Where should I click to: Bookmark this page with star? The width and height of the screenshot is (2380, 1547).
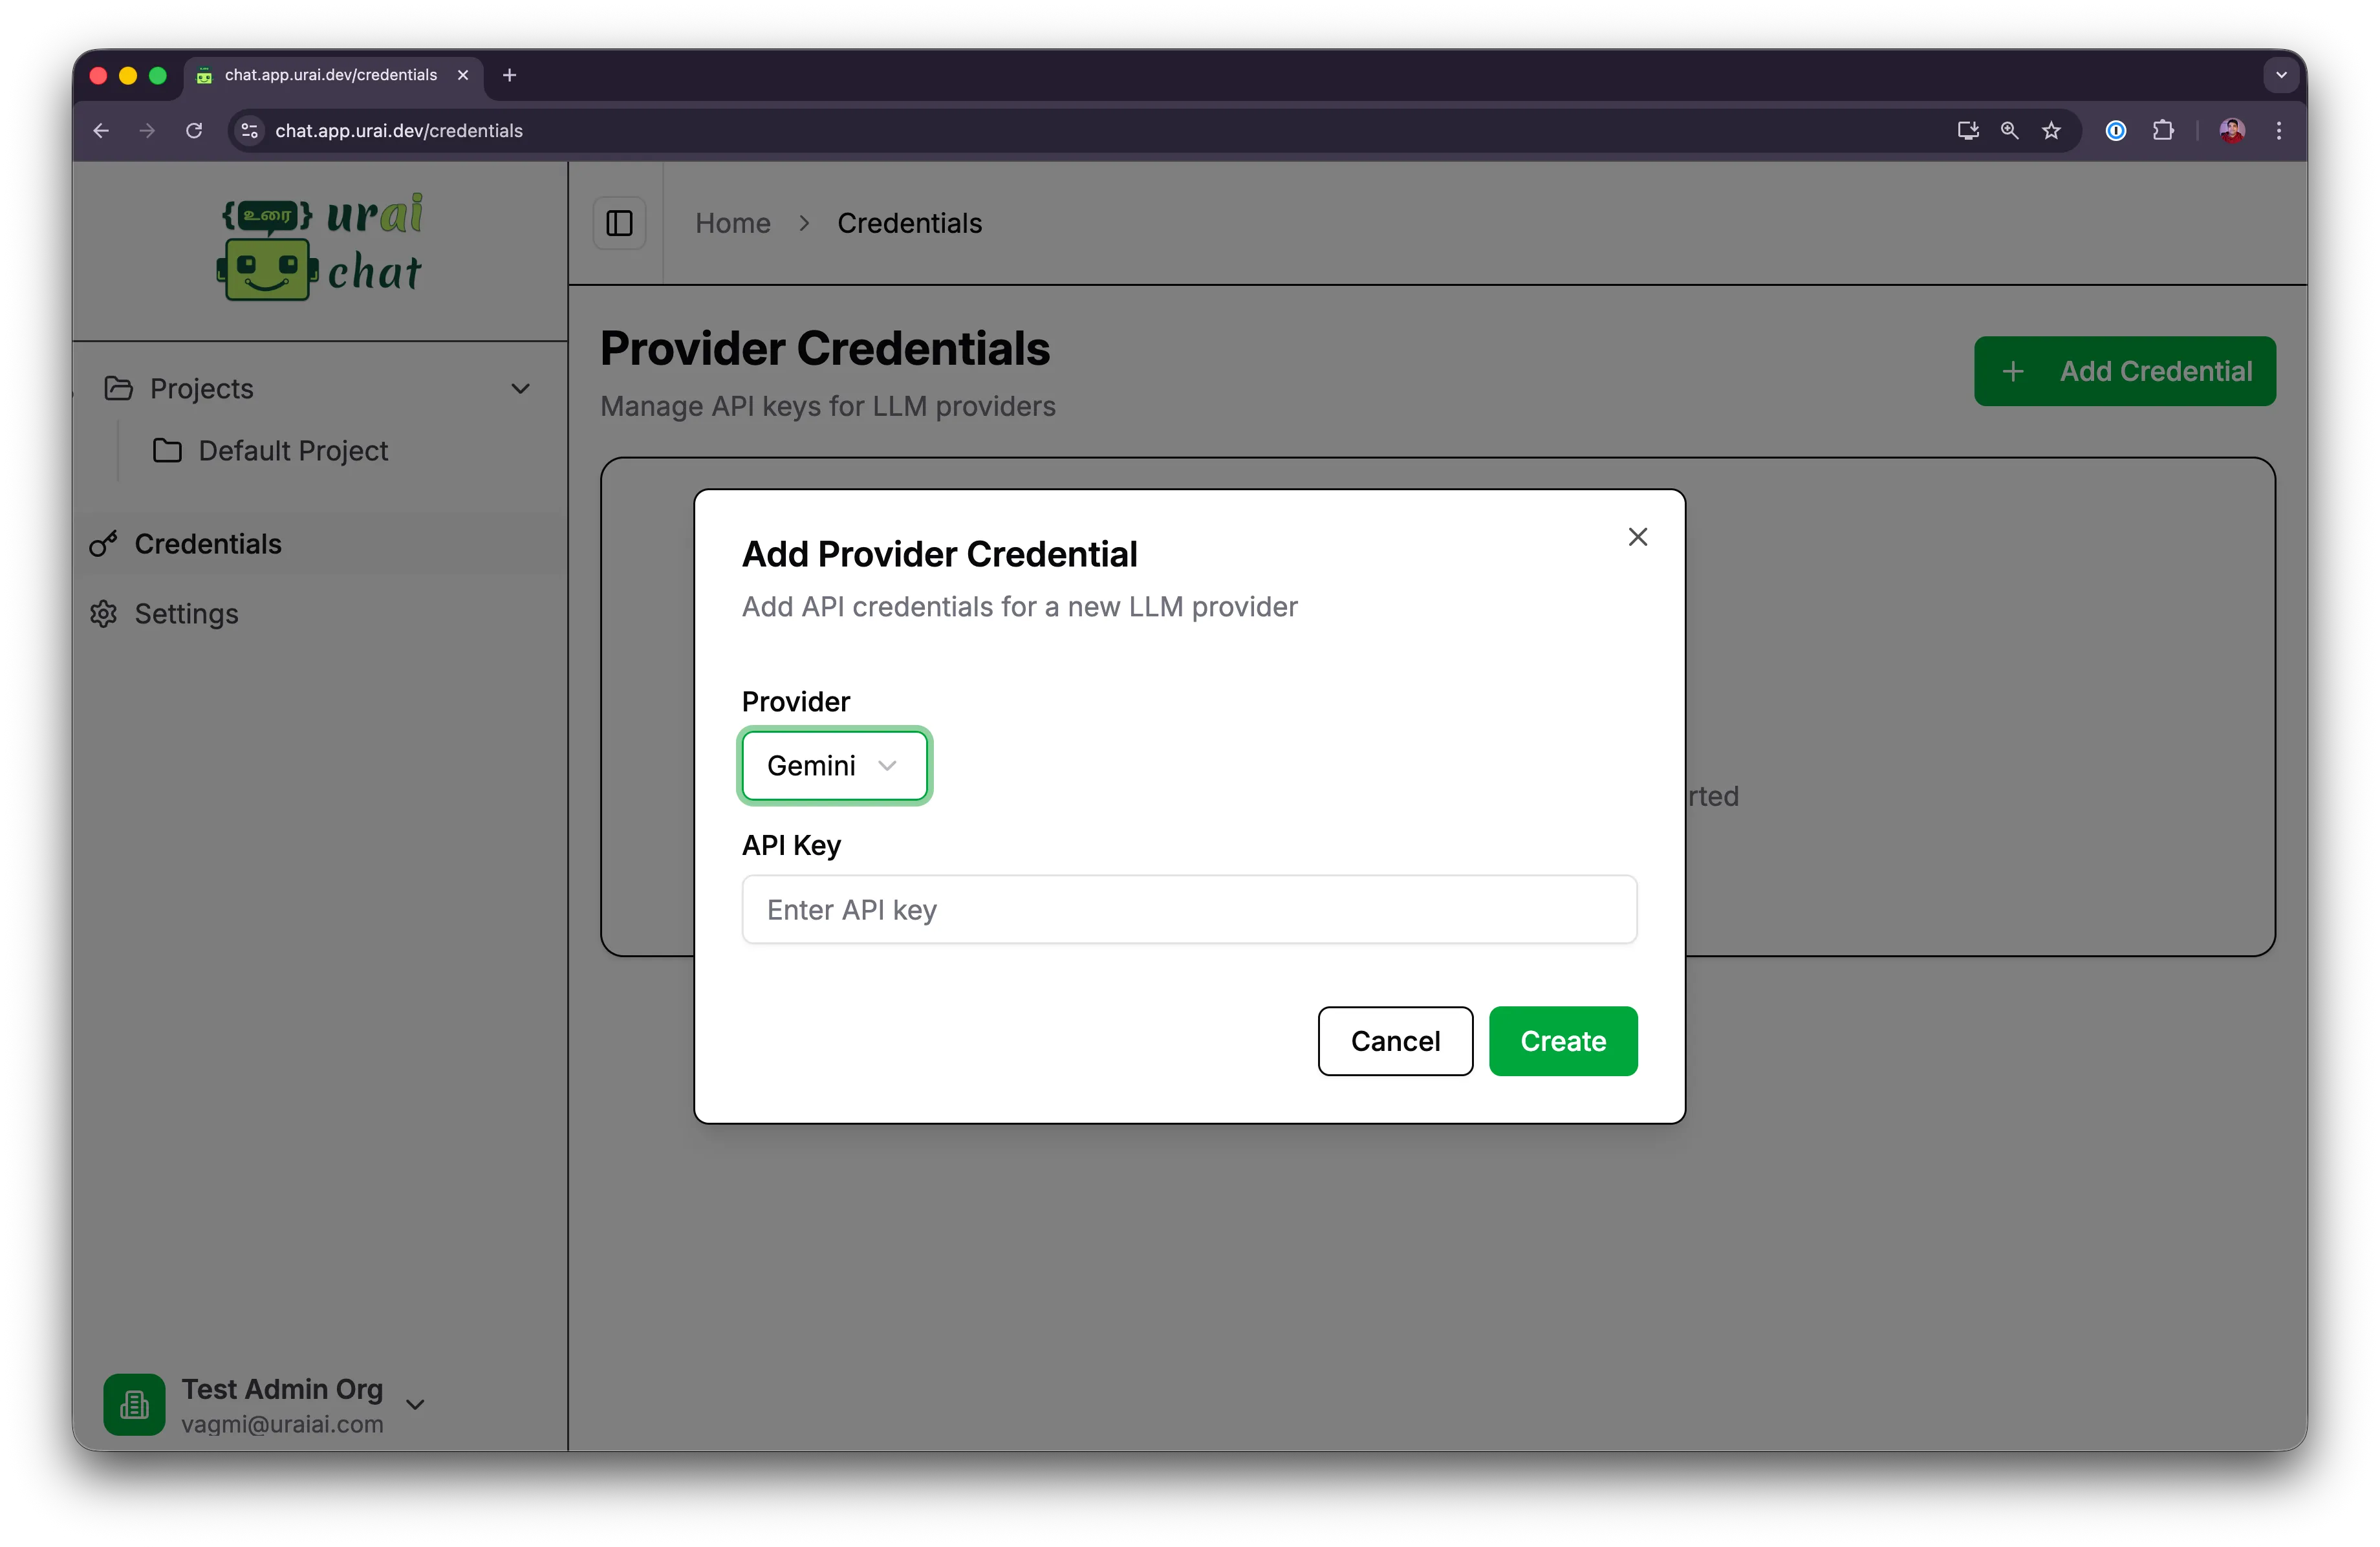[x=2051, y=130]
